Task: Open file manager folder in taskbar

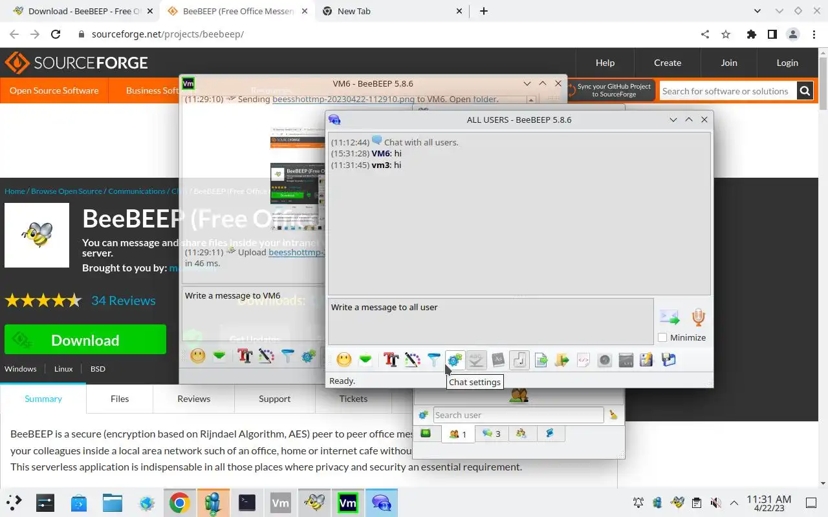Action: 113,503
